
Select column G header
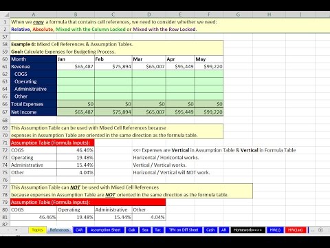pyautogui.click(x=238, y=14)
